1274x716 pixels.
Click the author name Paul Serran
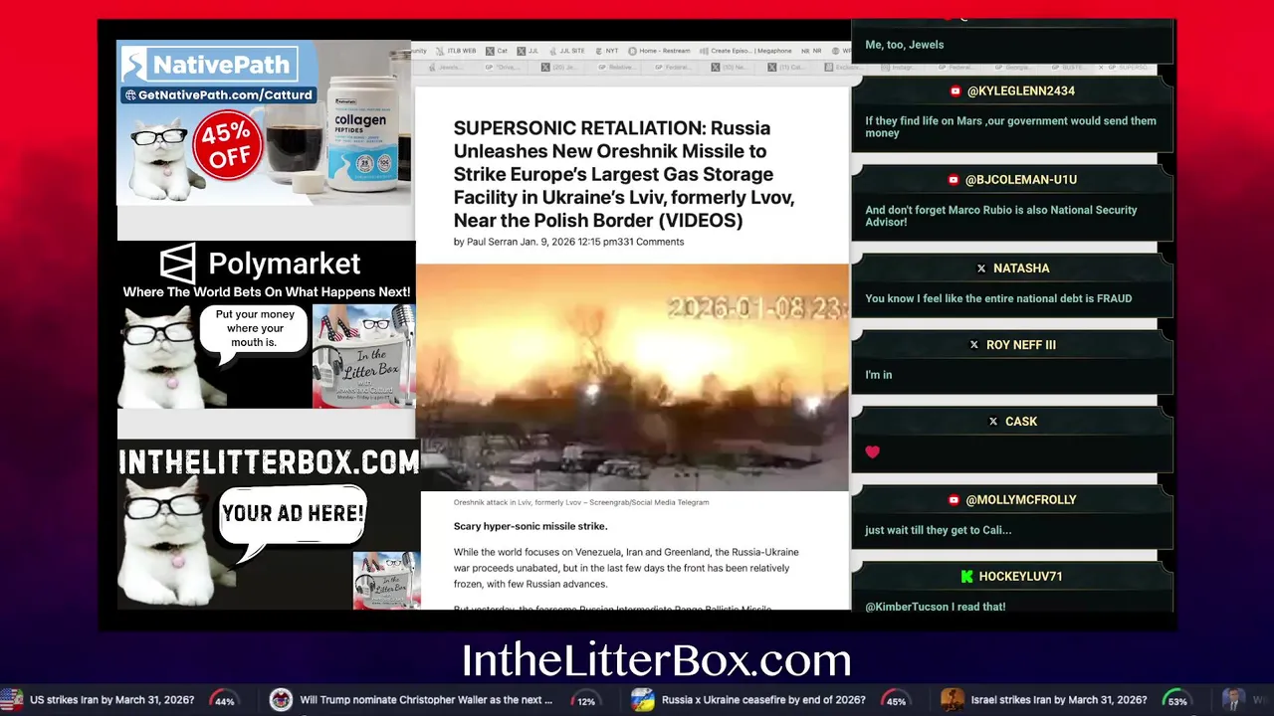pyautogui.click(x=492, y=242)
